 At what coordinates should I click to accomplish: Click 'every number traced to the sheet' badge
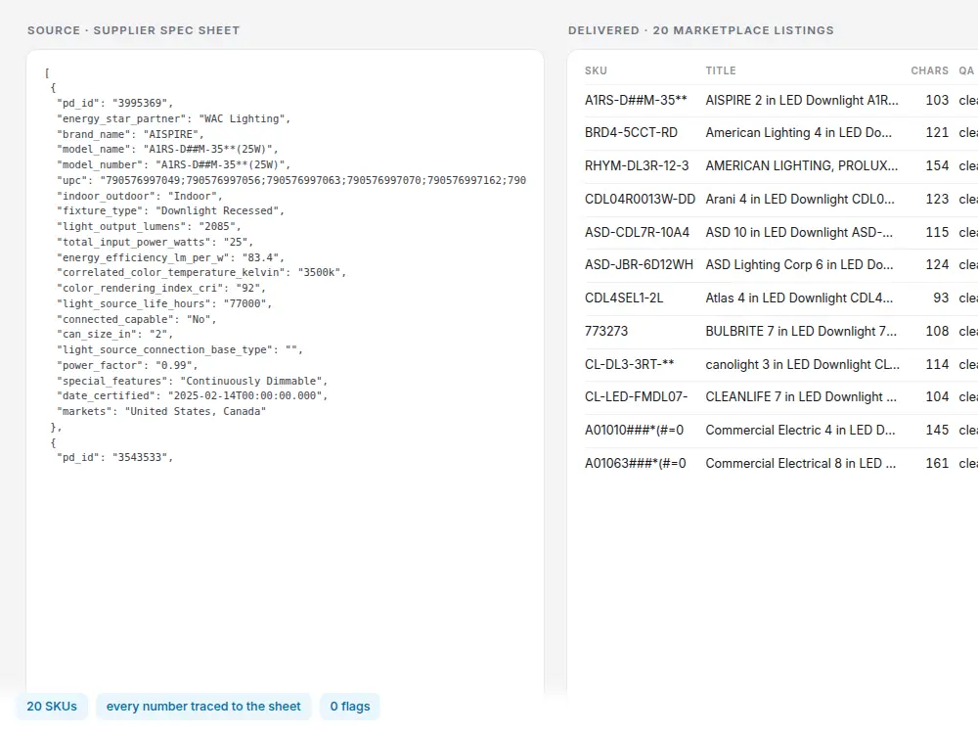(203, 706)
